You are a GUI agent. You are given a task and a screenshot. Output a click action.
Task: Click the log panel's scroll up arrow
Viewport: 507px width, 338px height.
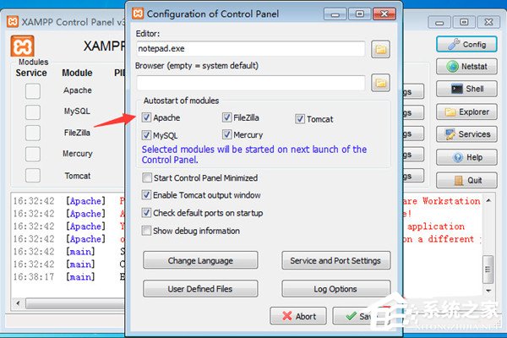[x=488, y=201]
